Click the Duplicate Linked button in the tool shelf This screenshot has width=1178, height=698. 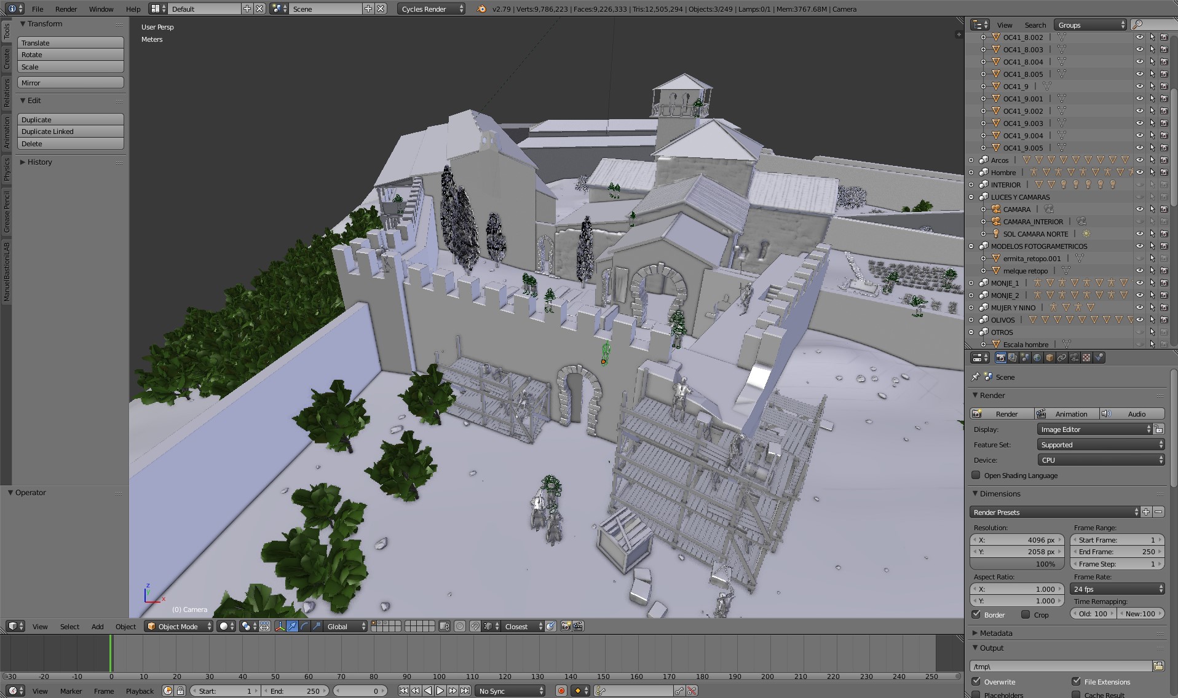70,131
